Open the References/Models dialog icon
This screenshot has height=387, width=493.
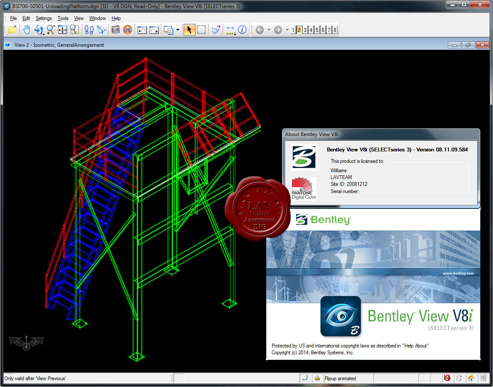(x=169, y=30)
